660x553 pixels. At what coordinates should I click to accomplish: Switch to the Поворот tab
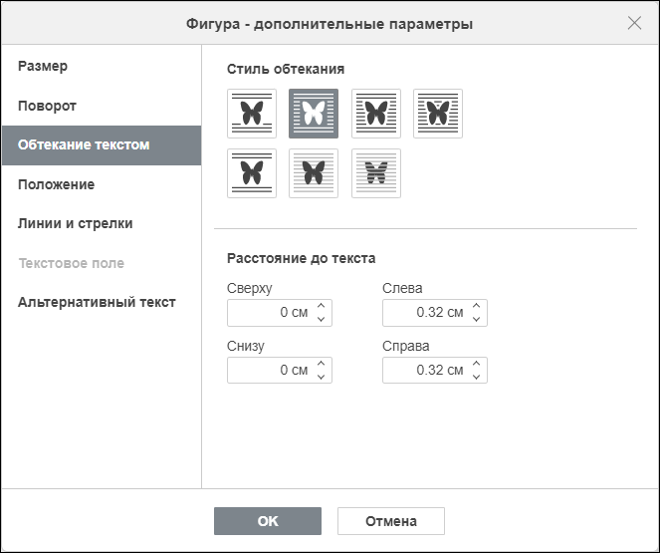[102, 106]
